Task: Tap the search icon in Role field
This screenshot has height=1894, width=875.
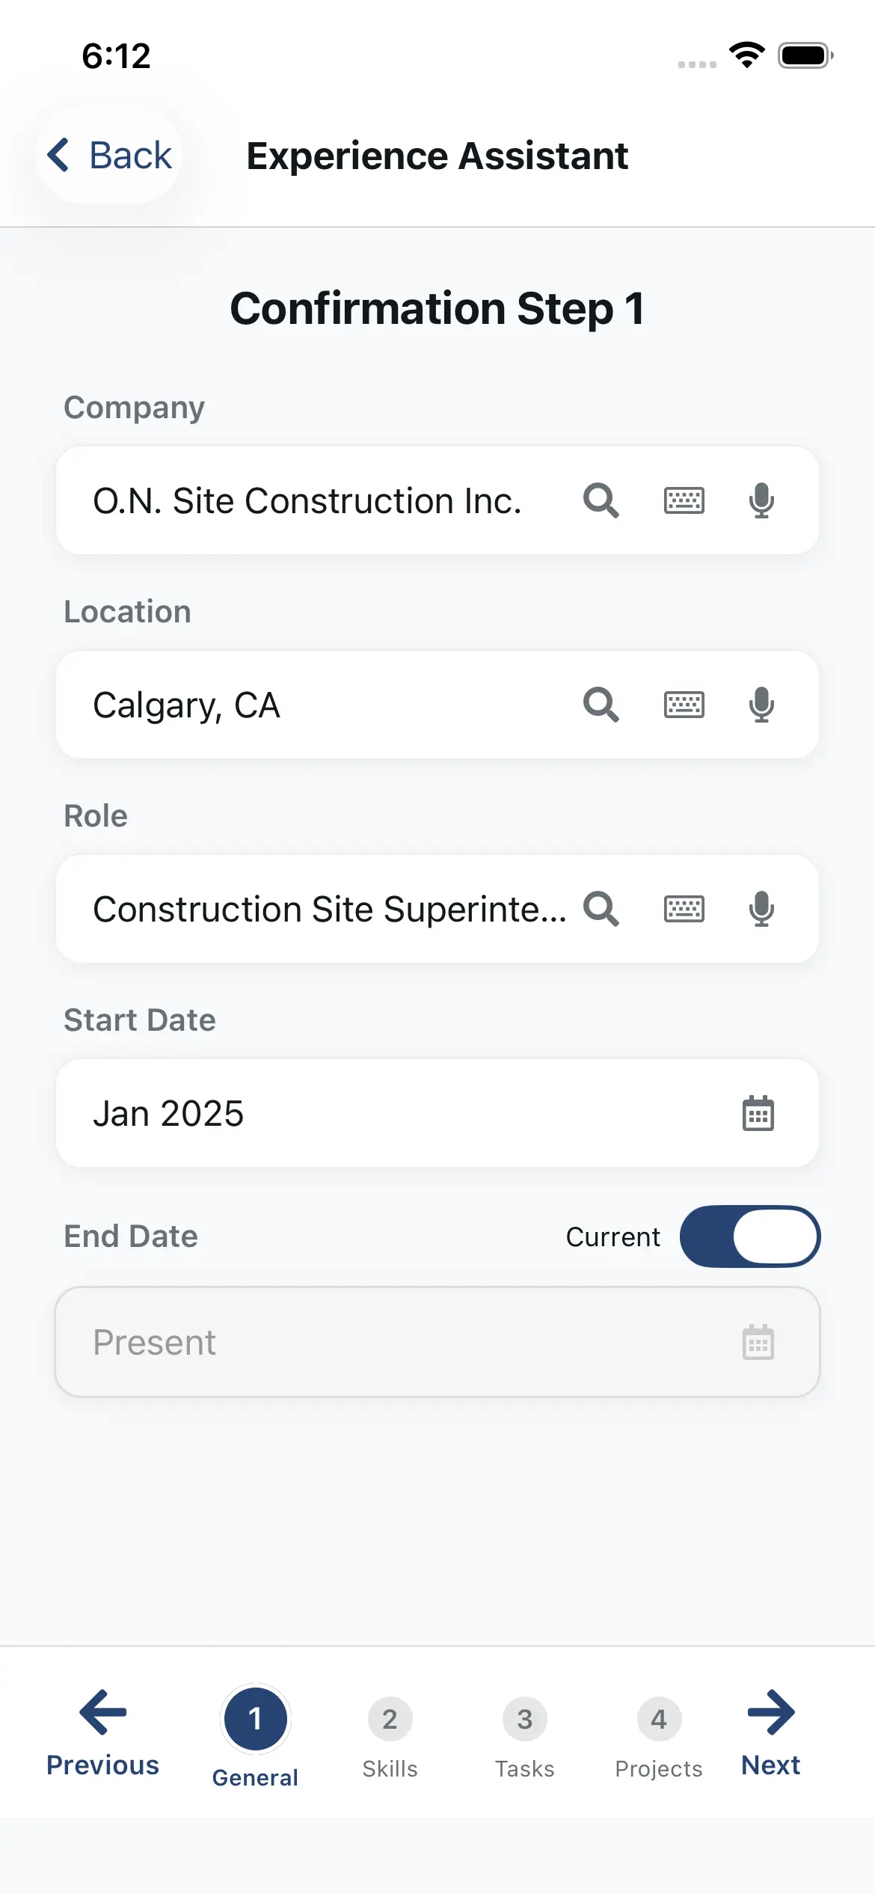Action: [x=601, y=909]
